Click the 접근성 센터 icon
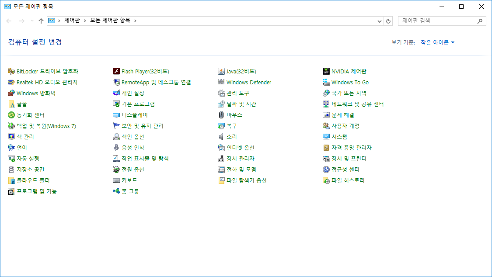This screenshot has height=277, width=492. pos(326,170)
